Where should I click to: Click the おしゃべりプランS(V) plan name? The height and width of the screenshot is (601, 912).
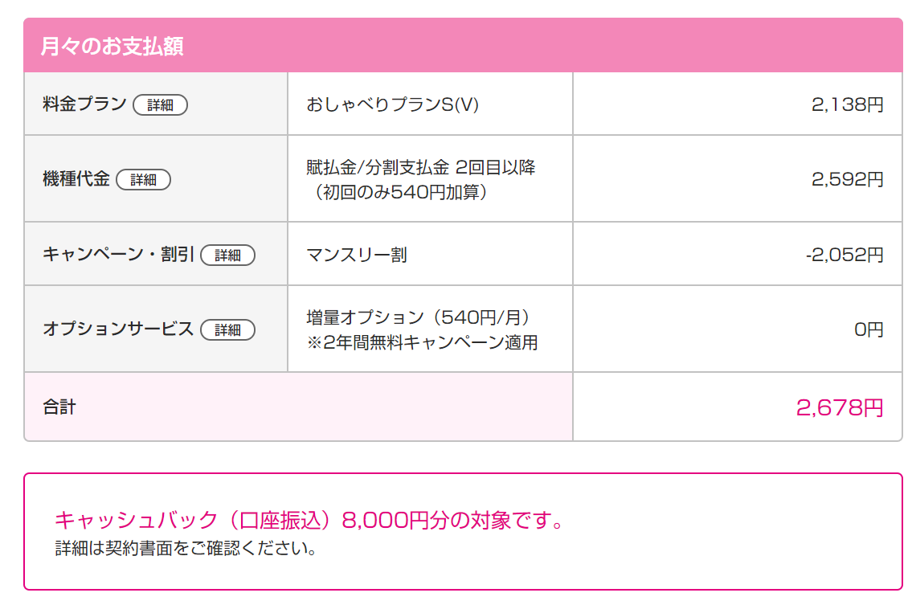click(393, 104)
